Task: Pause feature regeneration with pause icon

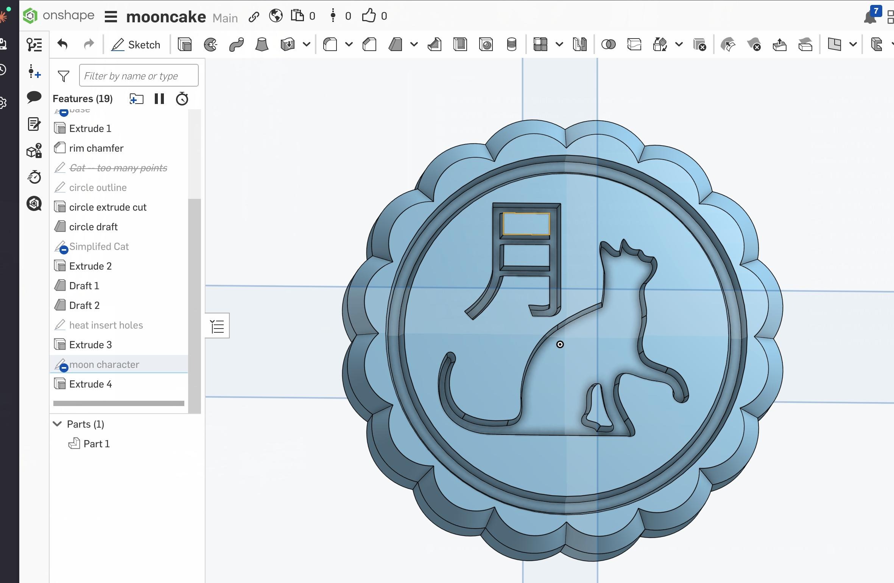Action: click(159, 99)
